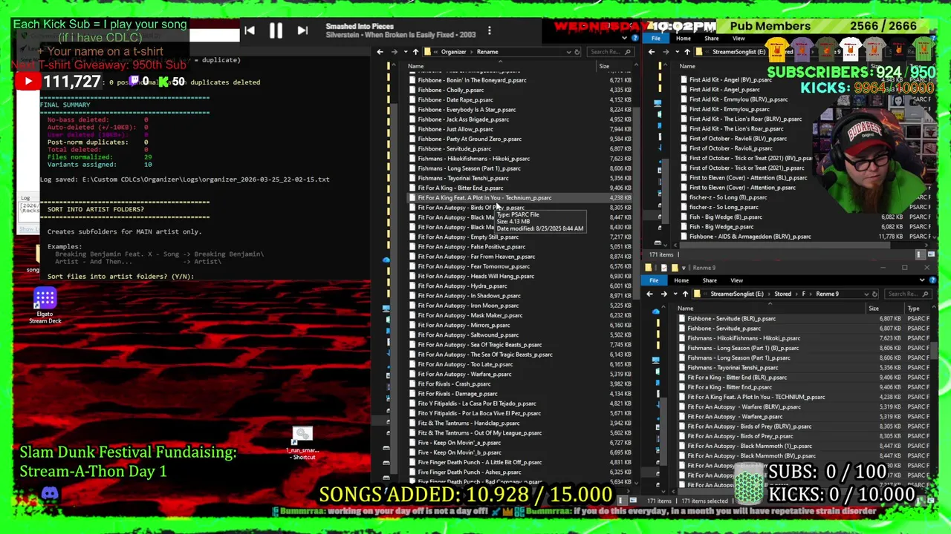Select 'Five Finger Death Punch - Ashes_p.psarc'
The image size is (951, 534).
pos(519,472)
